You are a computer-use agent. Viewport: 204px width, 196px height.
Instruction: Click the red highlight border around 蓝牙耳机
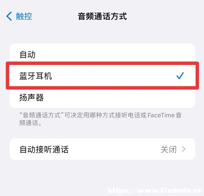point(102,63)
